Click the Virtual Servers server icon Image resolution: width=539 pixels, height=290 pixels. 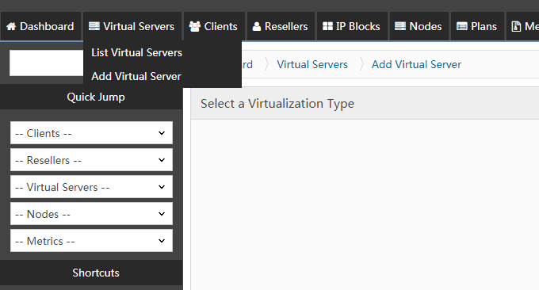click(x=94, y=26)
